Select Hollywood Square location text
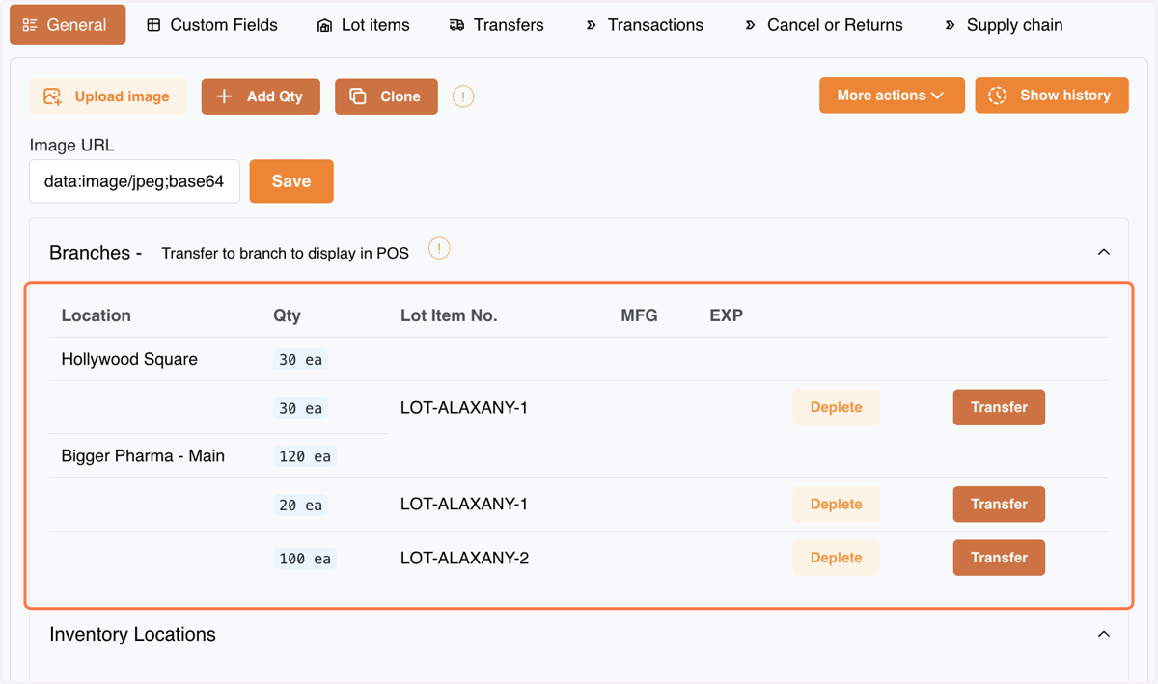 (x=129, y=359)
